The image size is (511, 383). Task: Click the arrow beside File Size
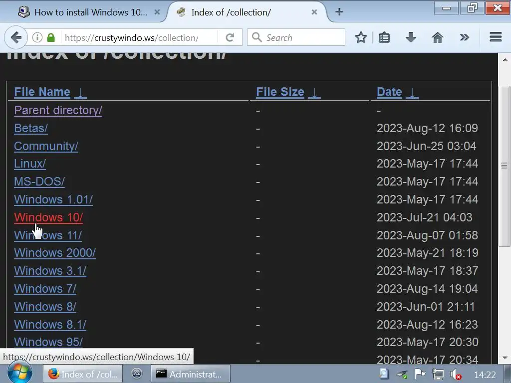(314, 92)
